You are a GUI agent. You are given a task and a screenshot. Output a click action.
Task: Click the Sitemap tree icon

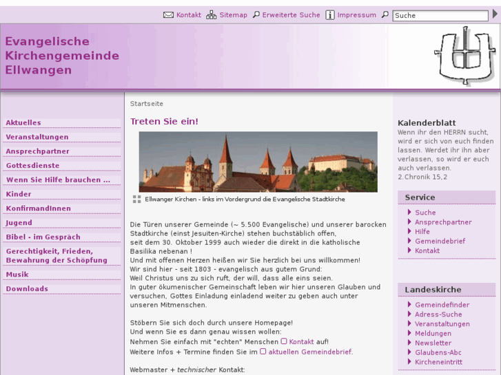211,15
